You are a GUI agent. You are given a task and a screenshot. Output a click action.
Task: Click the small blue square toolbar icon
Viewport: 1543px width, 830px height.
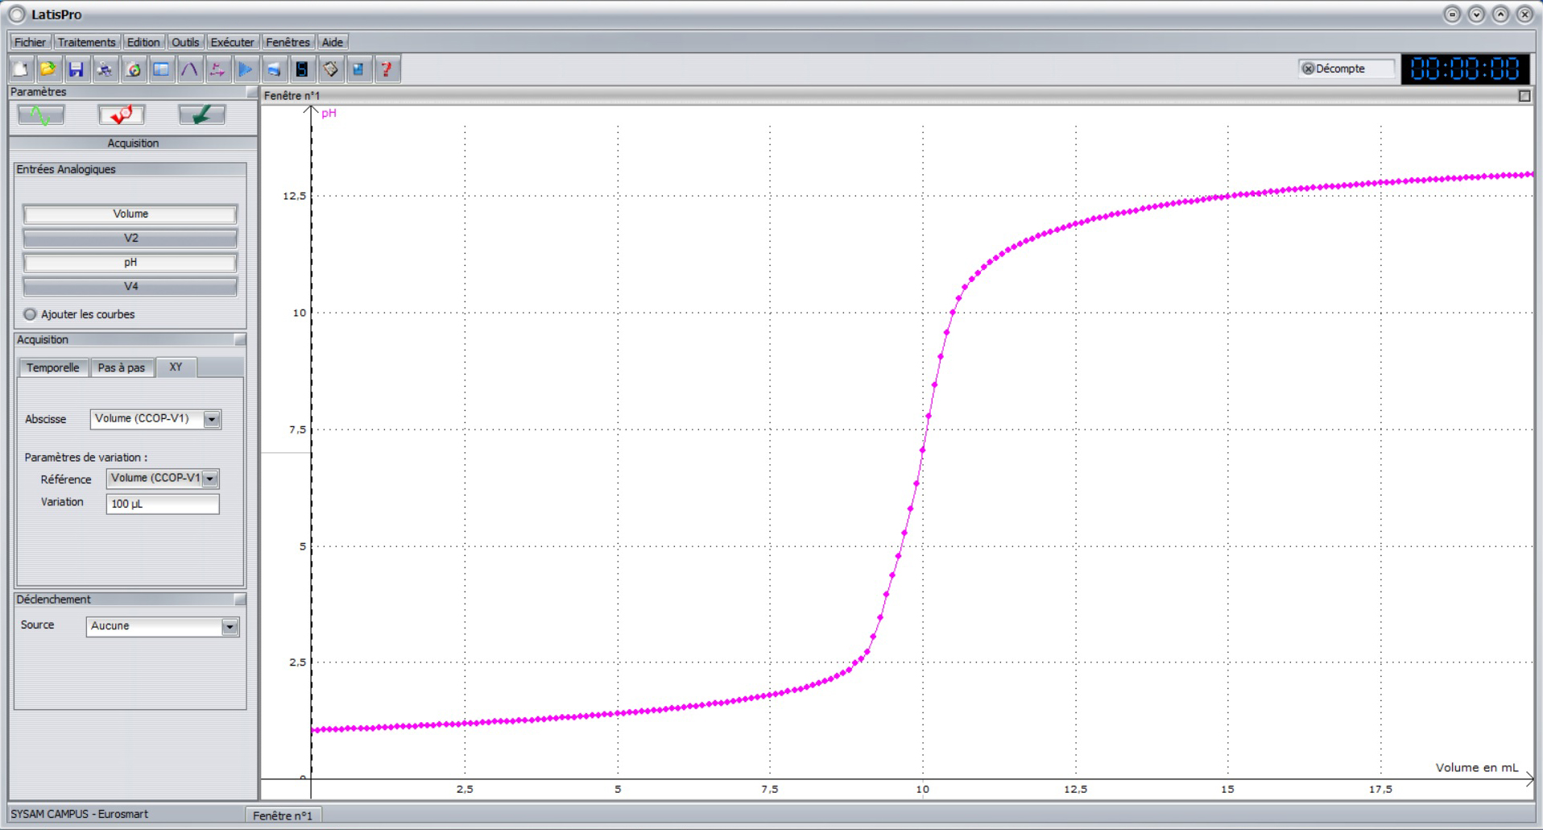coord(358,69)
